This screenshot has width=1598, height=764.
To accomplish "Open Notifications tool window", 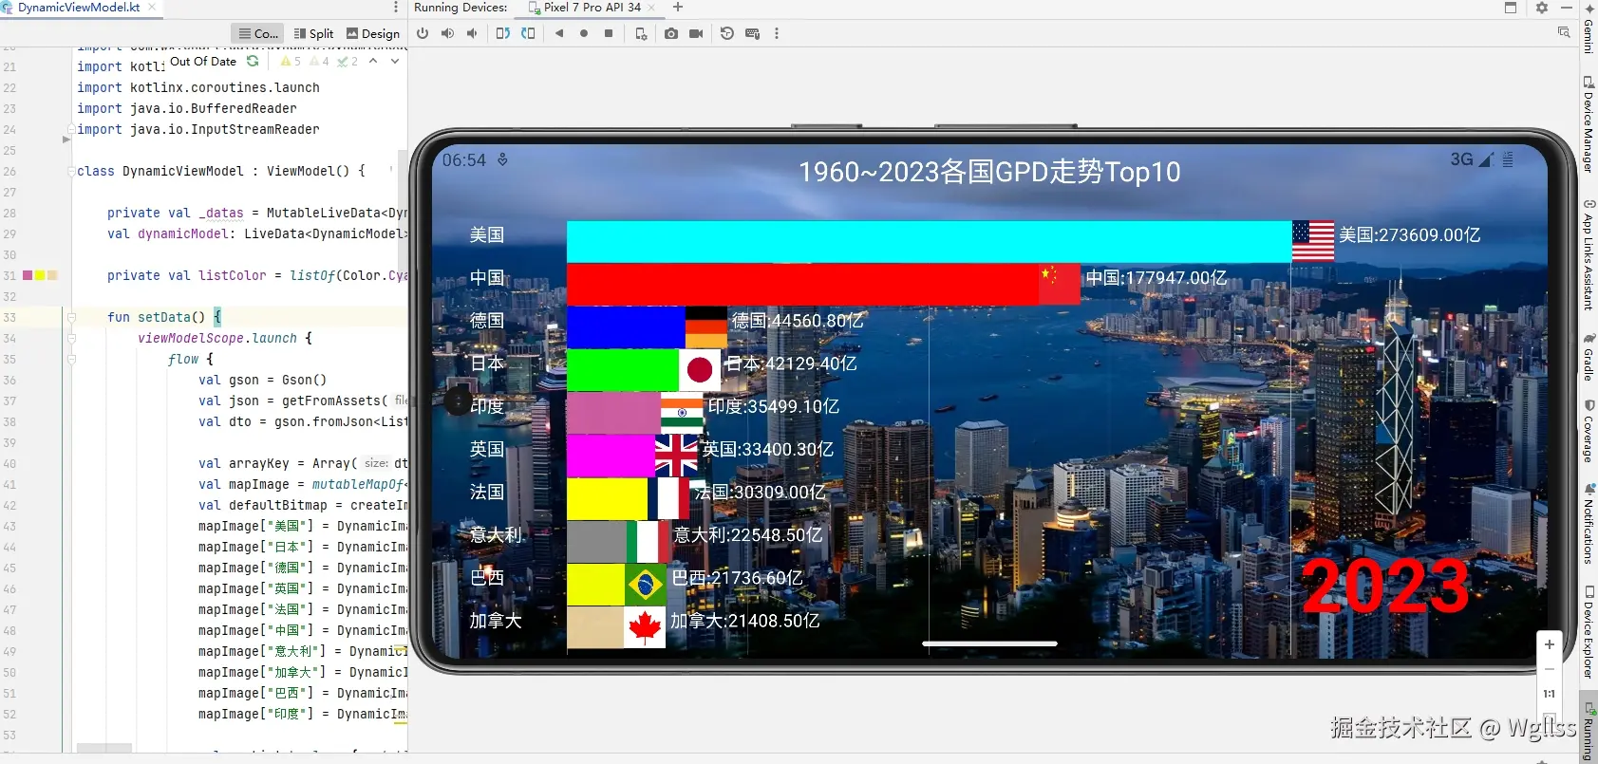I will tap(1589, 524).
